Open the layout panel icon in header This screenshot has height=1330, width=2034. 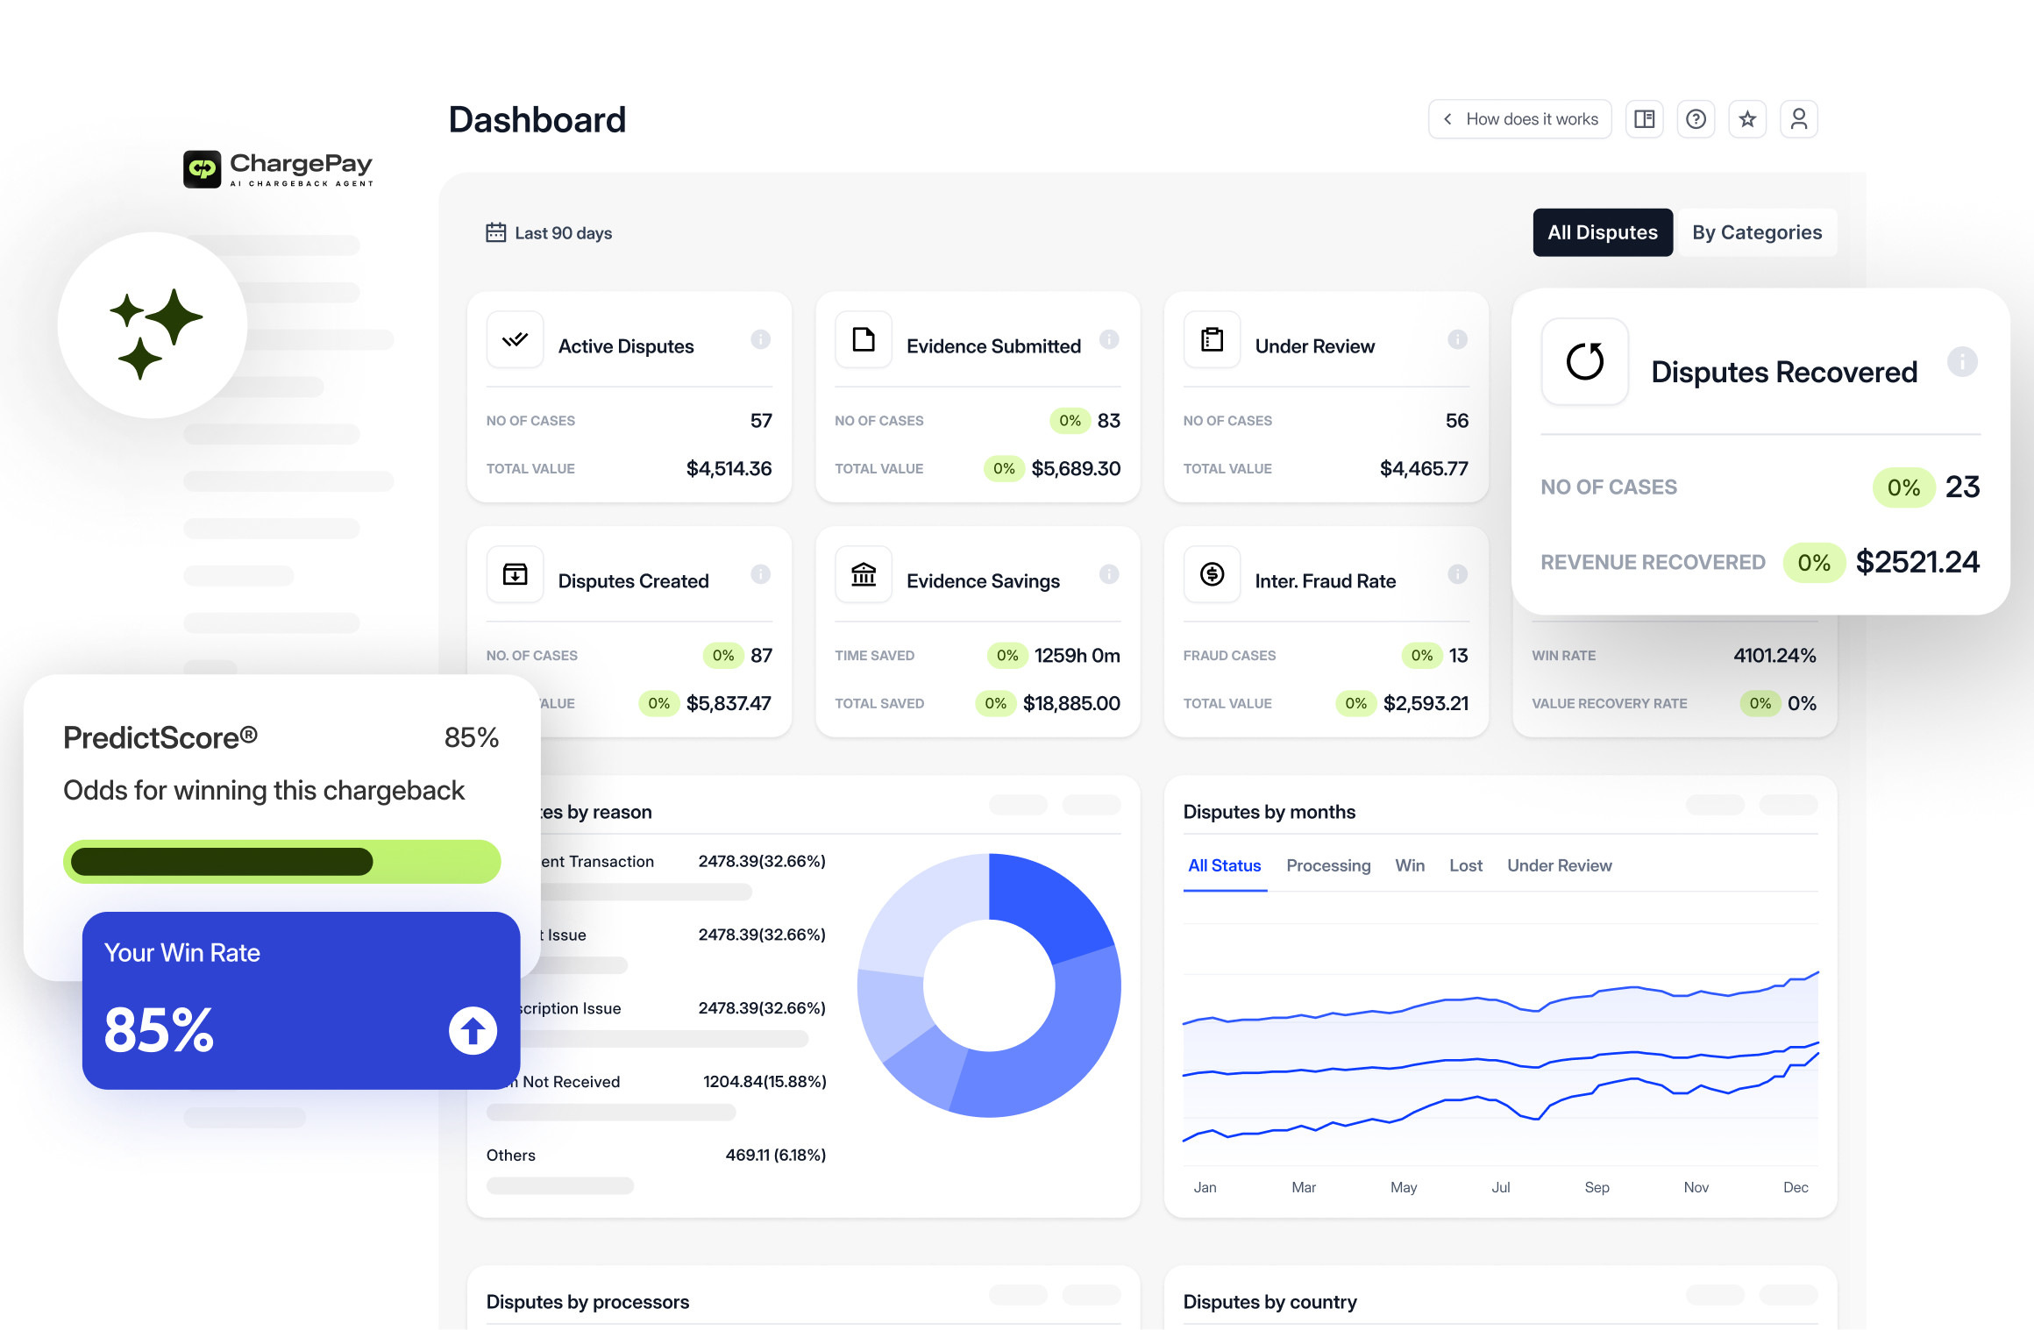click(x=1644, y=119)
